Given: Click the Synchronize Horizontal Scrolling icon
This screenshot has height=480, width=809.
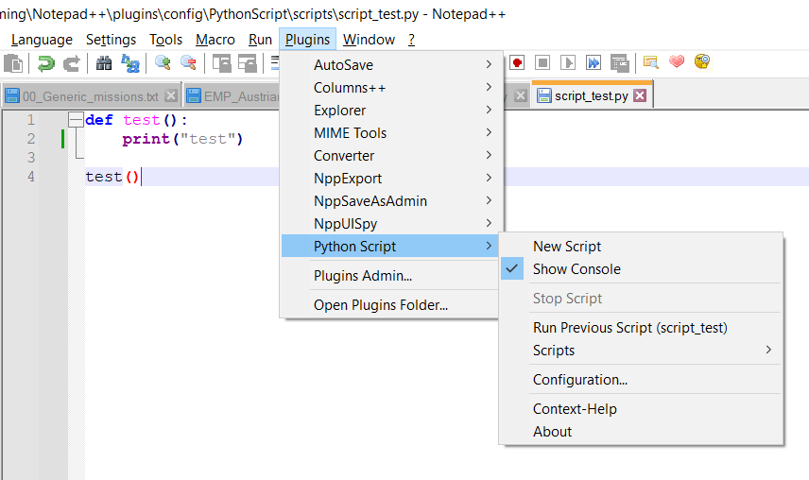Looking at the screenshot, I should pyautogui.click(x=248, y=63).
